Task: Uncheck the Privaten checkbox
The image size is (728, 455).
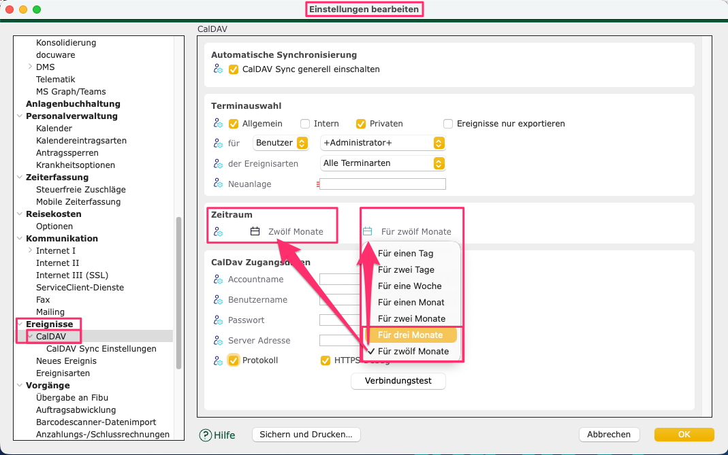Action: (361, 124)
